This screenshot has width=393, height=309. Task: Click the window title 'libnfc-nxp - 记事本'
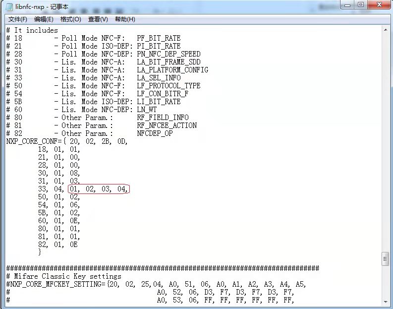coord(42,7)
